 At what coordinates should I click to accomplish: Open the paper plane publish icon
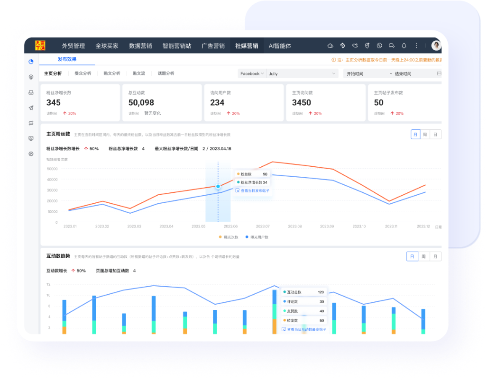tap(31, 108)
